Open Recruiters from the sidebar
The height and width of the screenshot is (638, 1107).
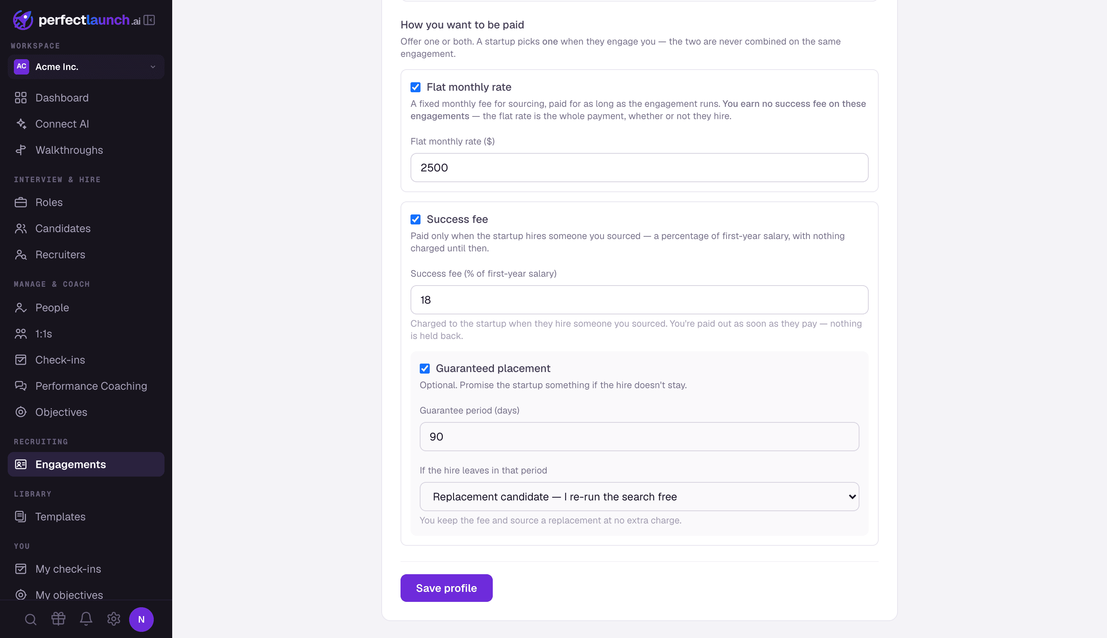86,254
